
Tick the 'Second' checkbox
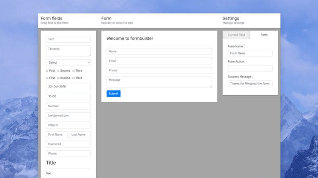[58, 78]
